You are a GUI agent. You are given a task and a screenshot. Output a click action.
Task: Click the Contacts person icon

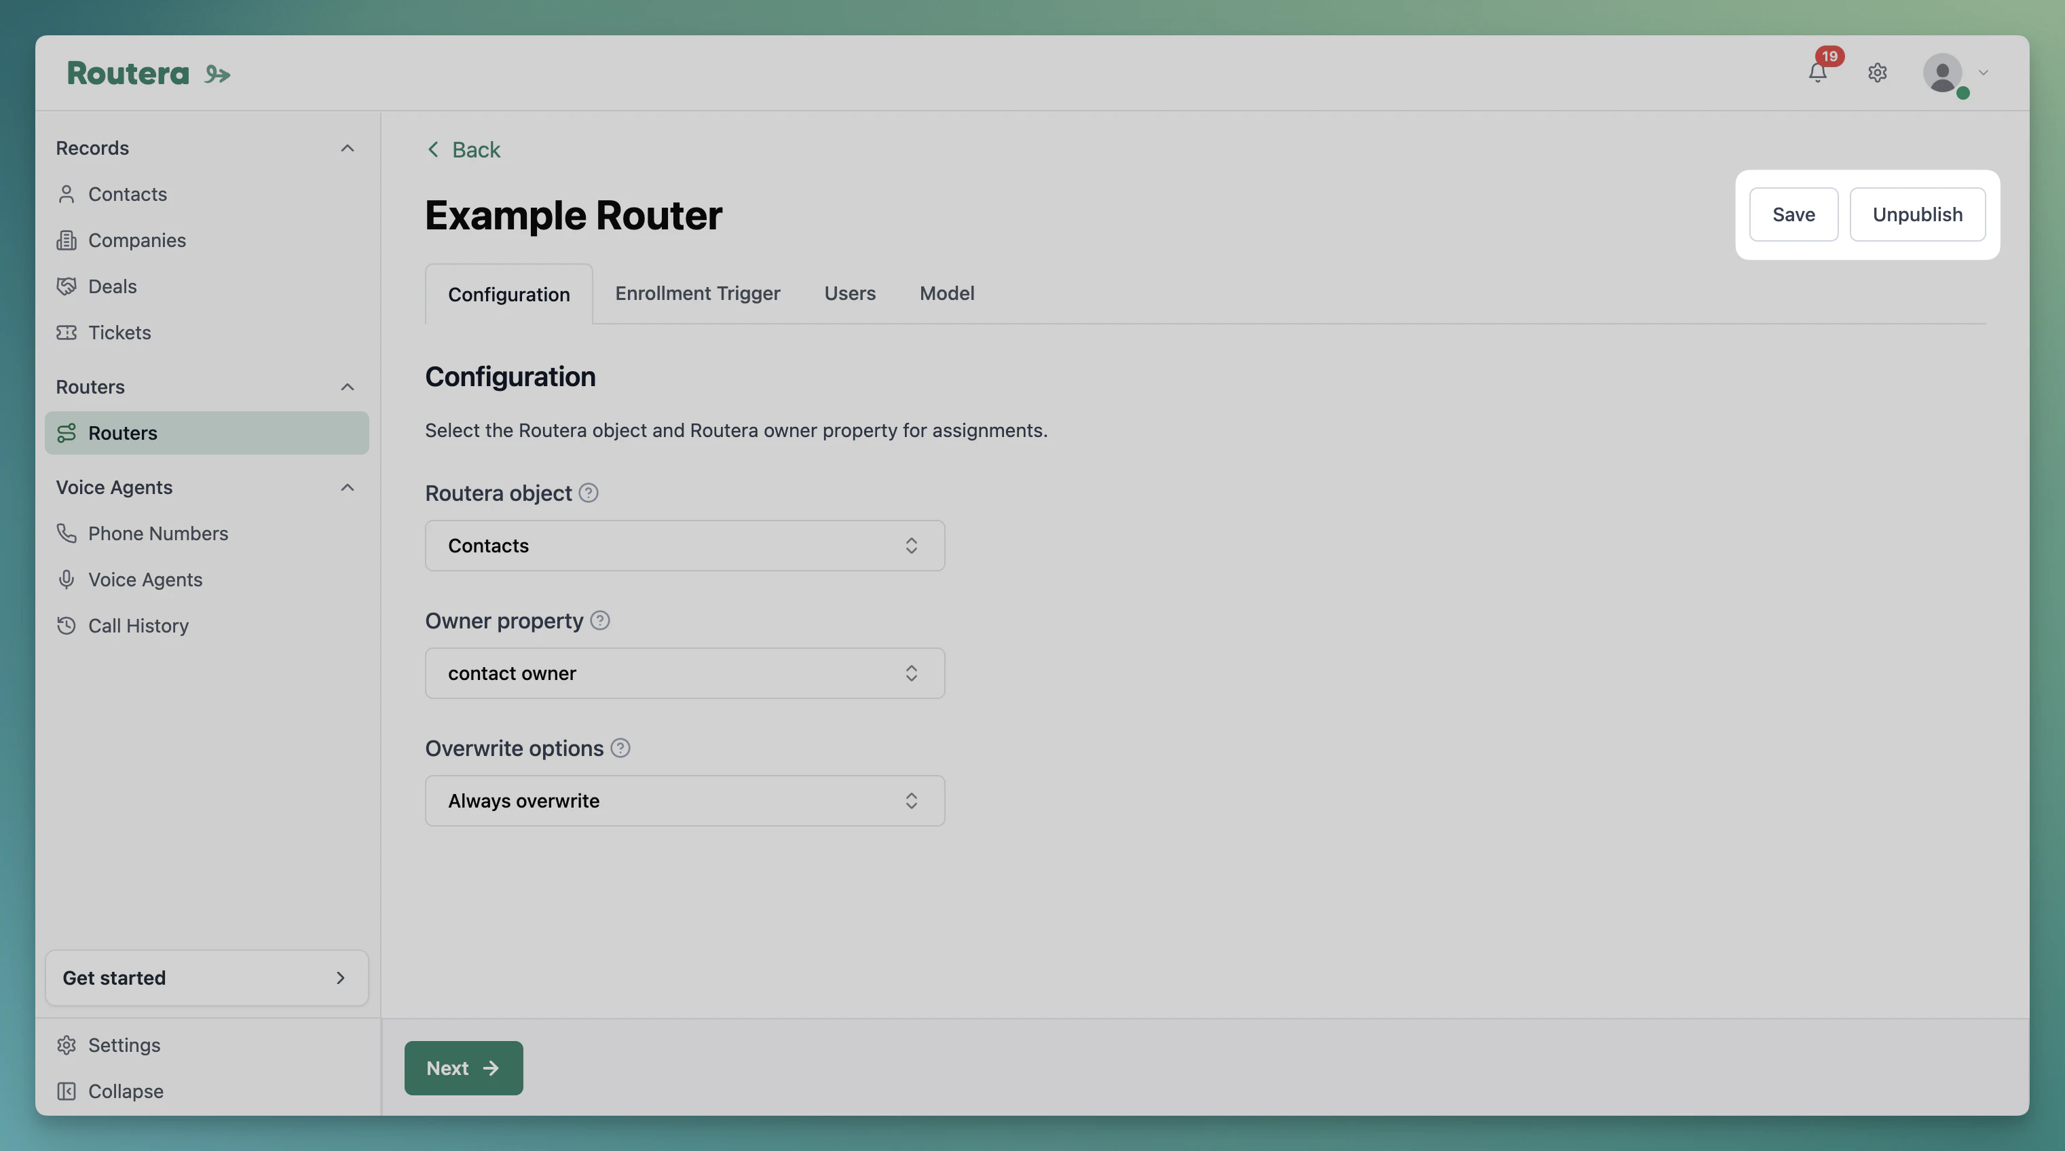pyautogui.click(x=67, y=194)
